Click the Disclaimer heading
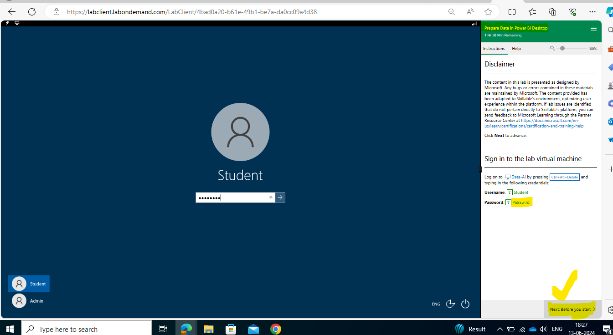The image size is (613, 335). tap(500, 64)
